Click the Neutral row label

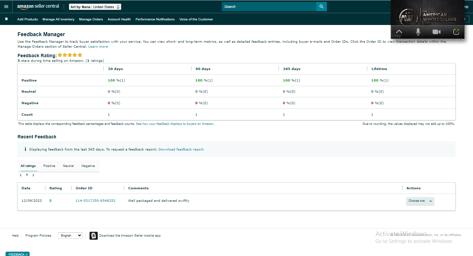(29, 92)
